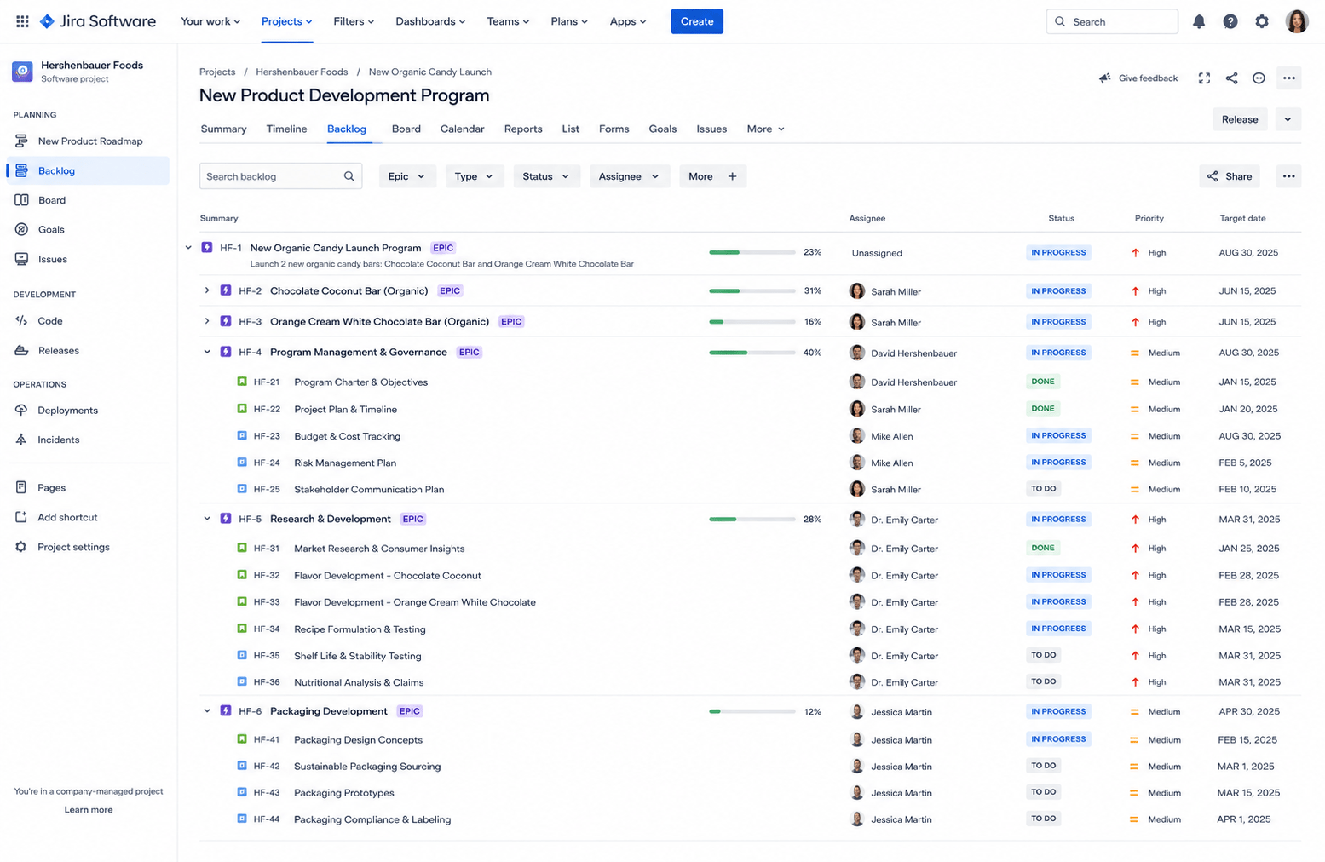The image size is (1325, 862).
Task: Switch to the Calendar tab
Action: (x=462, y=129)
